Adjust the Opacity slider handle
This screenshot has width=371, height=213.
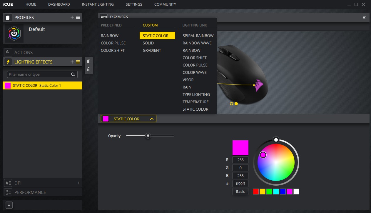tap(148, 136)
